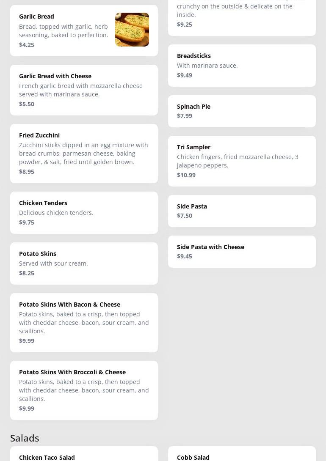Open Potato Skins With Bacon & Cheese

point(69,305)
